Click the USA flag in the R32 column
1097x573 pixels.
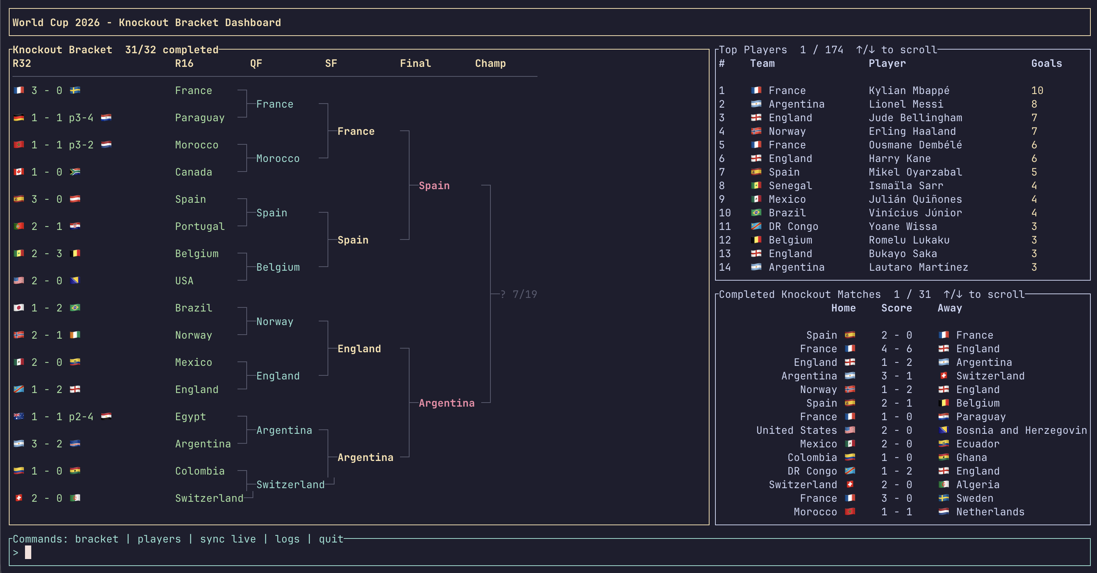19,281
